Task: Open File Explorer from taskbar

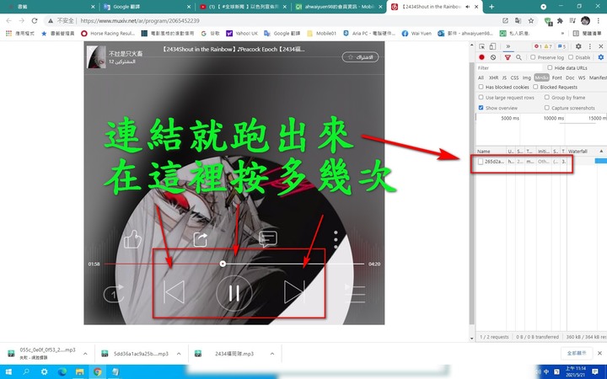Action: pyautogui.click(x=80, y=372)
